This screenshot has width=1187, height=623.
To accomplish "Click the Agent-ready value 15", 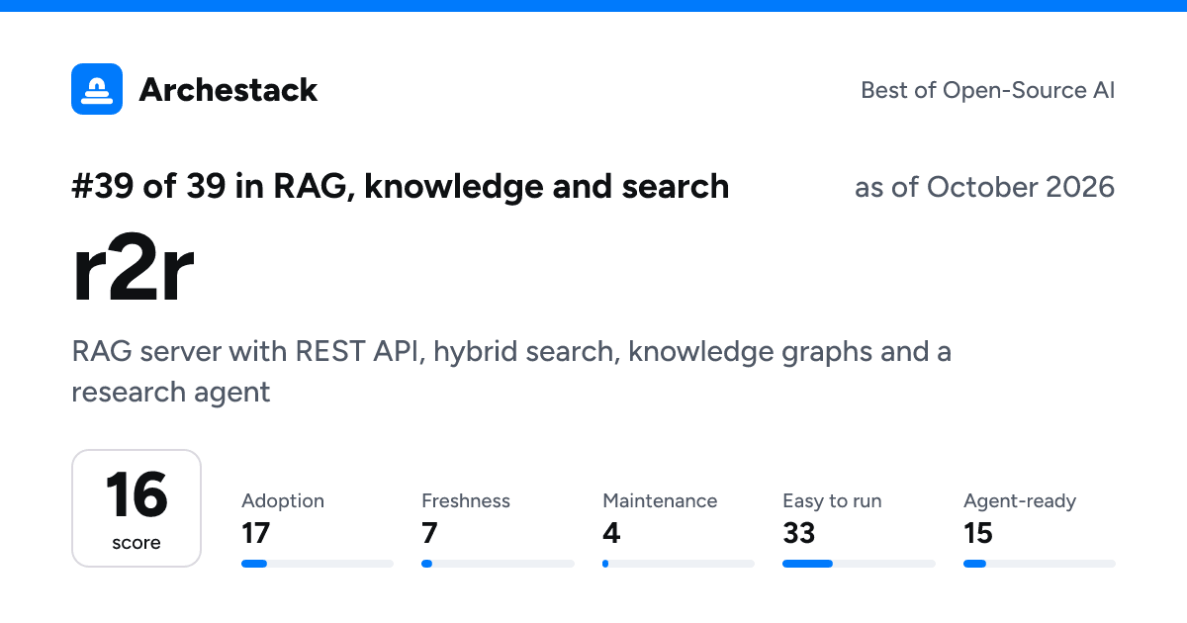I will [978, 534].
